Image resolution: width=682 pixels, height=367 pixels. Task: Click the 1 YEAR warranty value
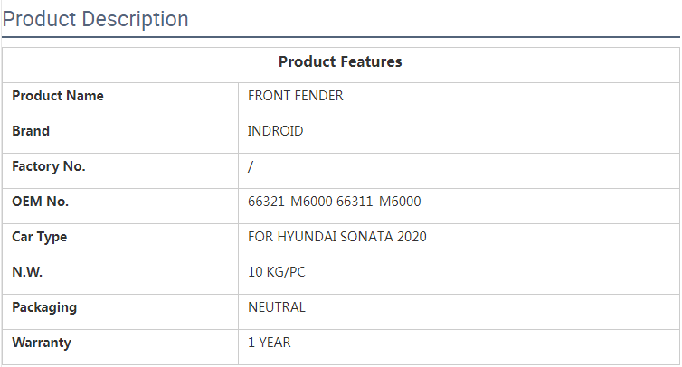coord(270,343)
